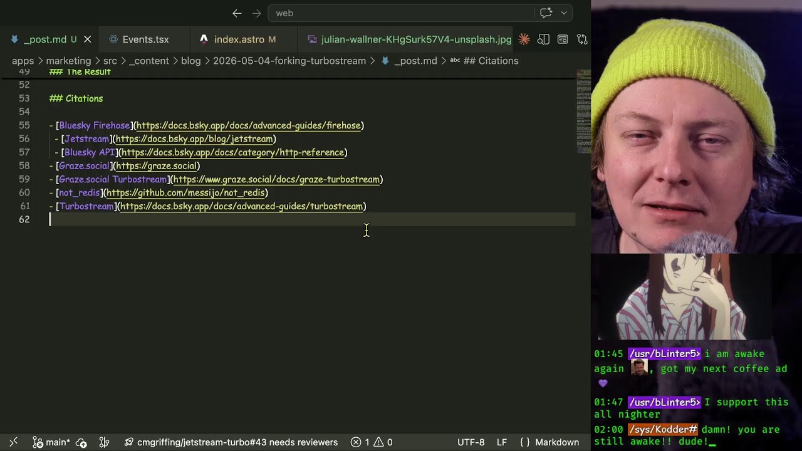802x451 pixels.
Task: Click line number 58 in gutter
Action: pyautogui.click(x=24, y=166)
